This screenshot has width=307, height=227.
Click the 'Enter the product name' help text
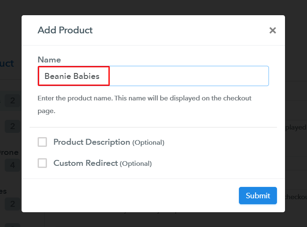(x=144, y=104)
